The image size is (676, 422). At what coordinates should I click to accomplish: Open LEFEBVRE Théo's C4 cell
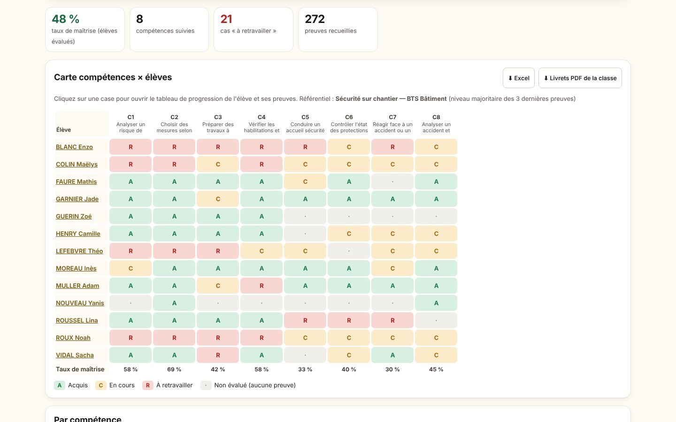261,251
